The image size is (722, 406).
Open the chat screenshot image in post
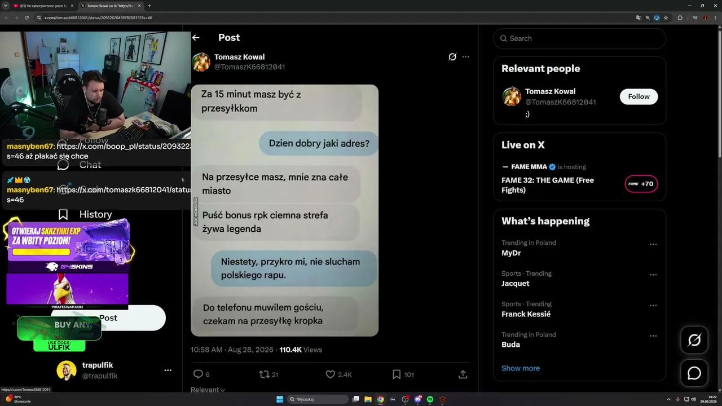284,210
